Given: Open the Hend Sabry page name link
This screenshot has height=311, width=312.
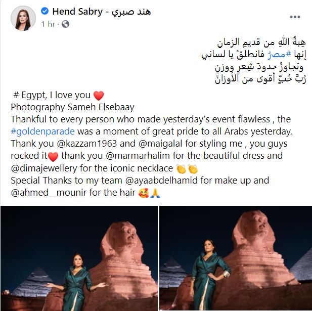Looking at the screenshot, I should click(x=102, y=12).
